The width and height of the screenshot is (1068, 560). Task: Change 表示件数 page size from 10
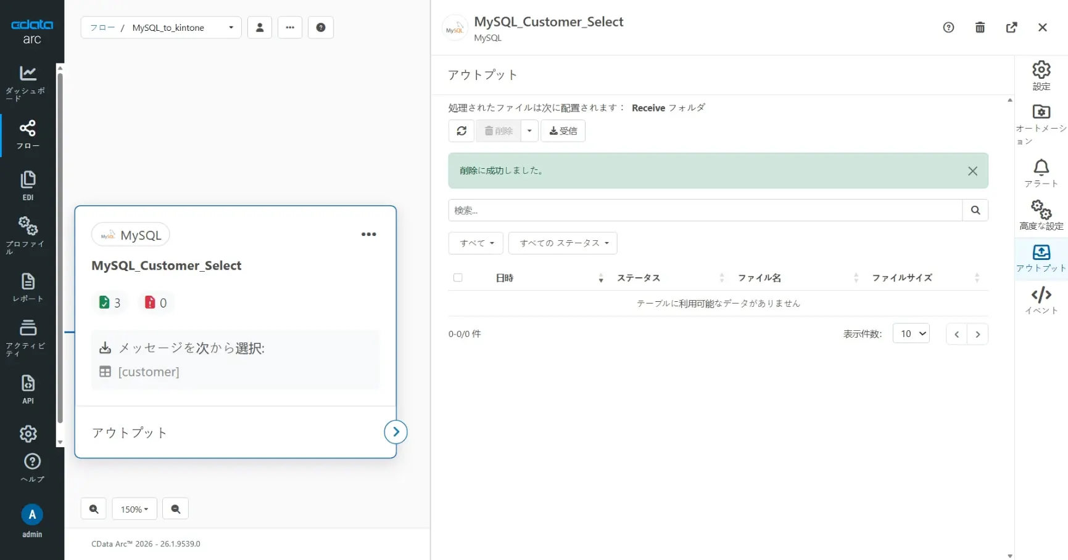pos(911,333)
